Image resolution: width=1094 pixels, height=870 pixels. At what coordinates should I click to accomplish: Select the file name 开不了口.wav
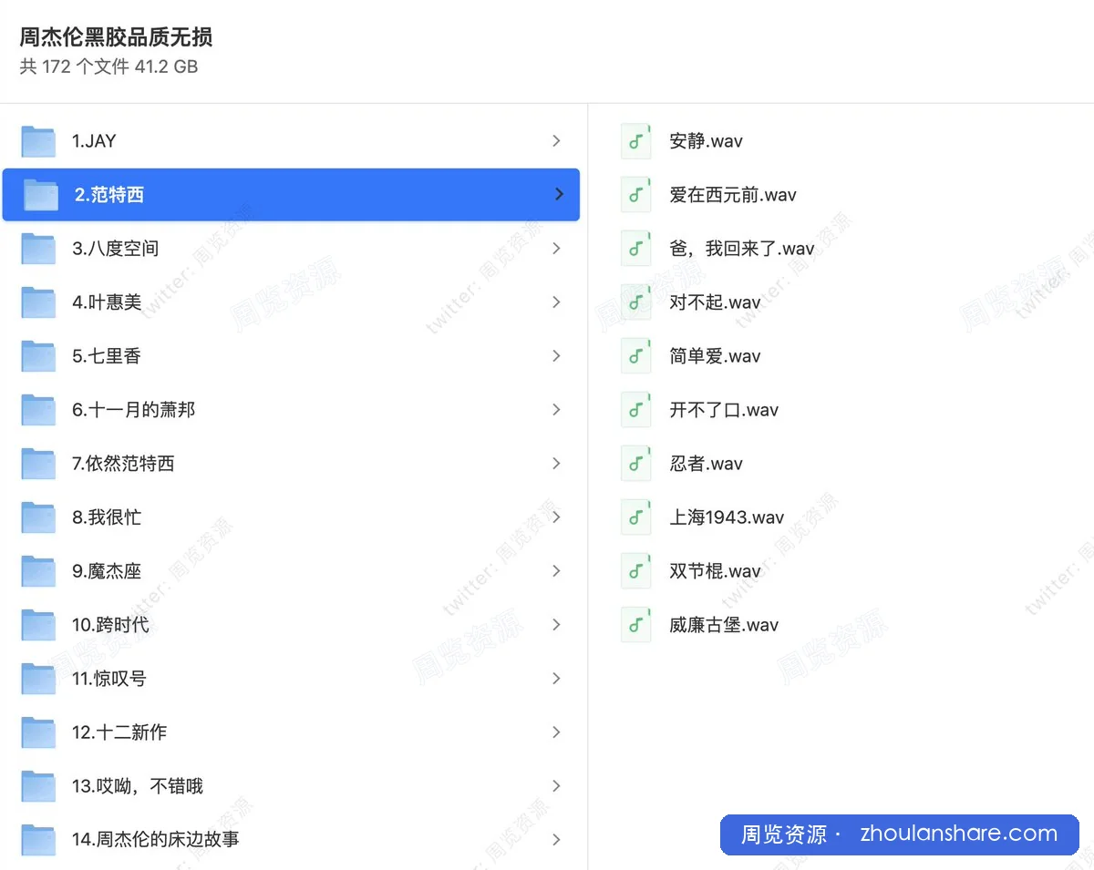724,410
